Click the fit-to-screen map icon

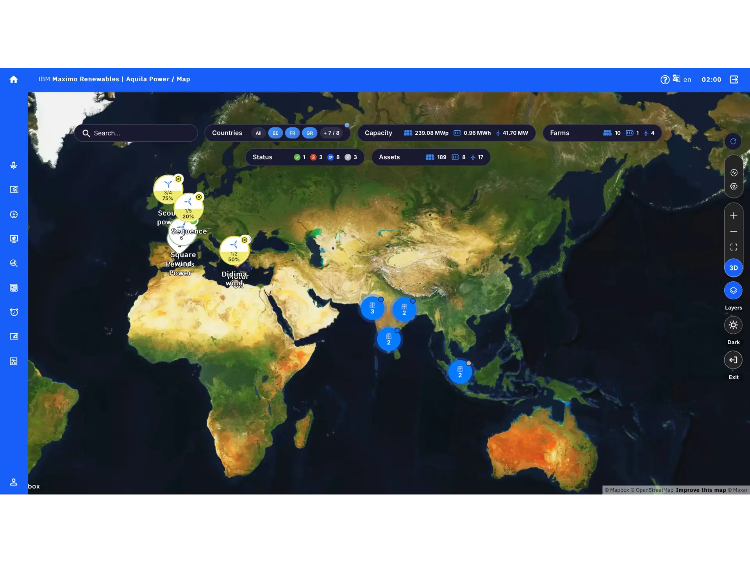point(734,247)
